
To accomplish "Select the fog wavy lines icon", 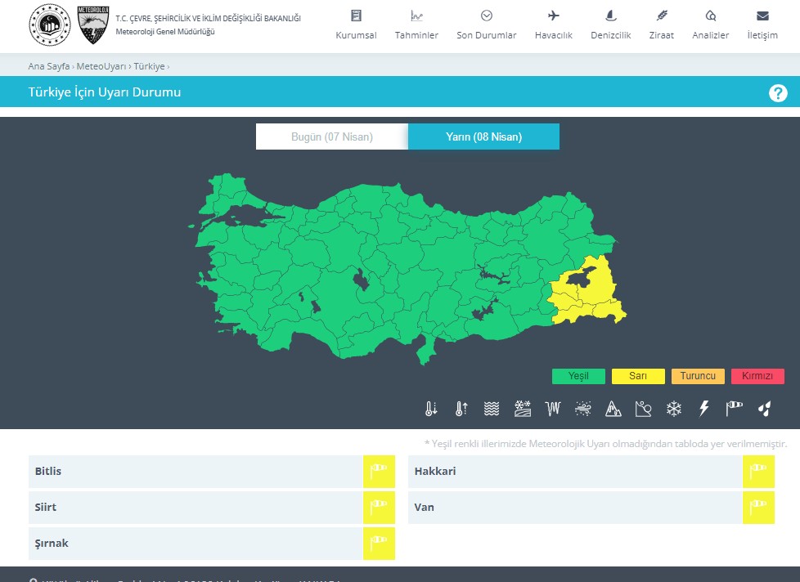I will (x=492, y=409).
